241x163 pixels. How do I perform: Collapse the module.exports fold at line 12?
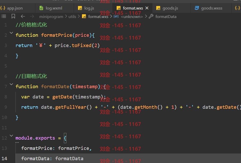[11, 135]
